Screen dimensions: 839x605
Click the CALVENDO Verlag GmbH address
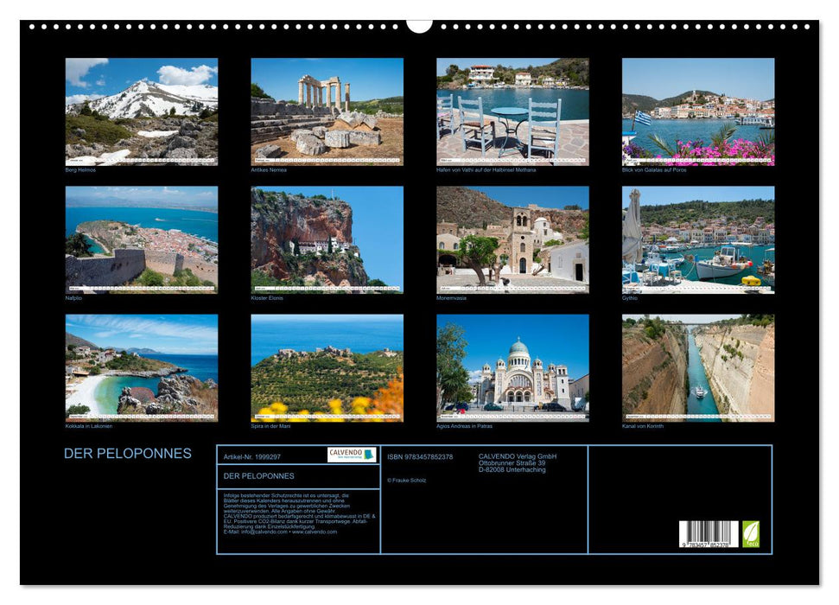517,463
